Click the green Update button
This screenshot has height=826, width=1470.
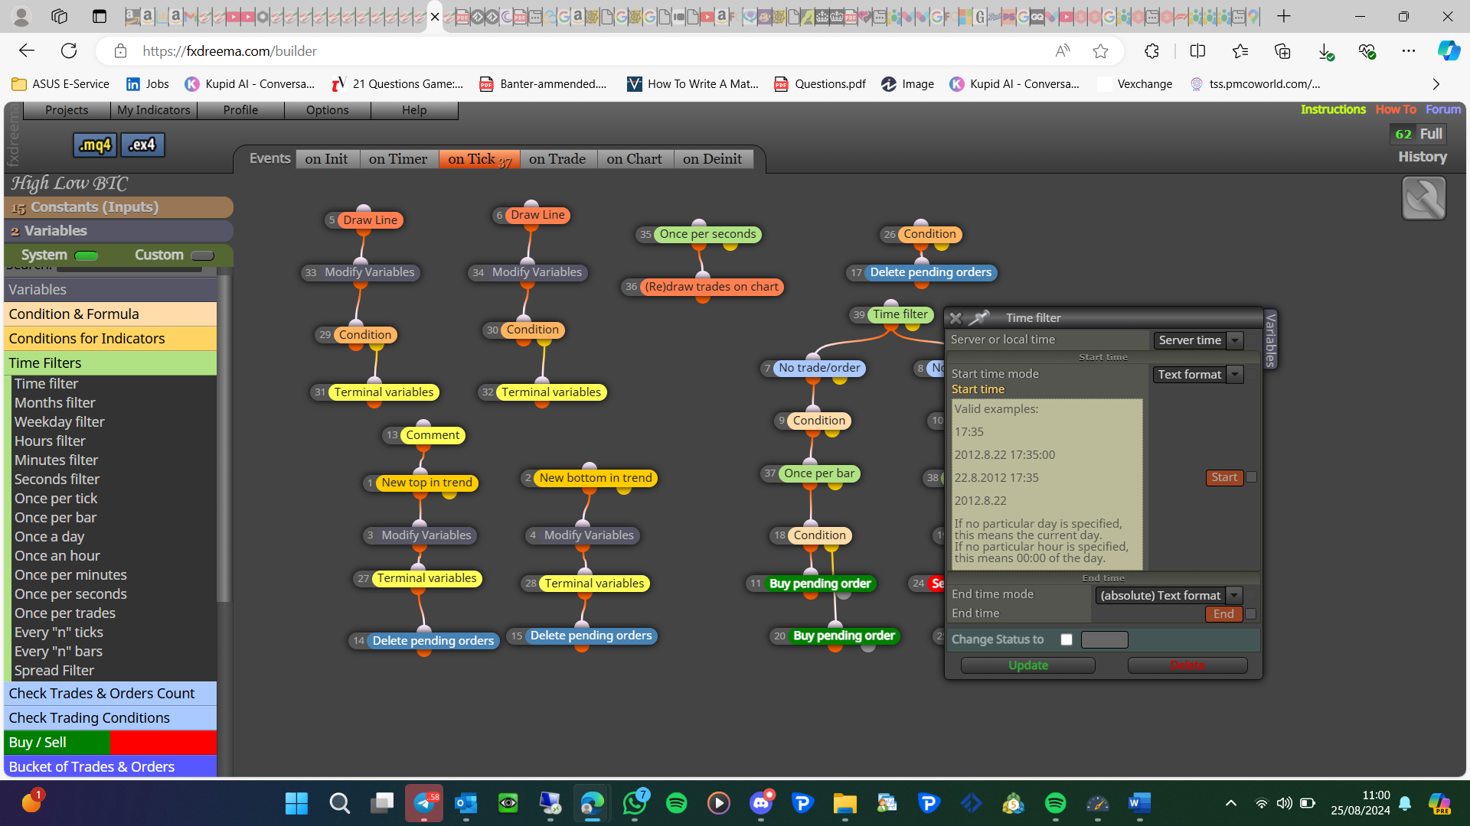coord(1027,665)
